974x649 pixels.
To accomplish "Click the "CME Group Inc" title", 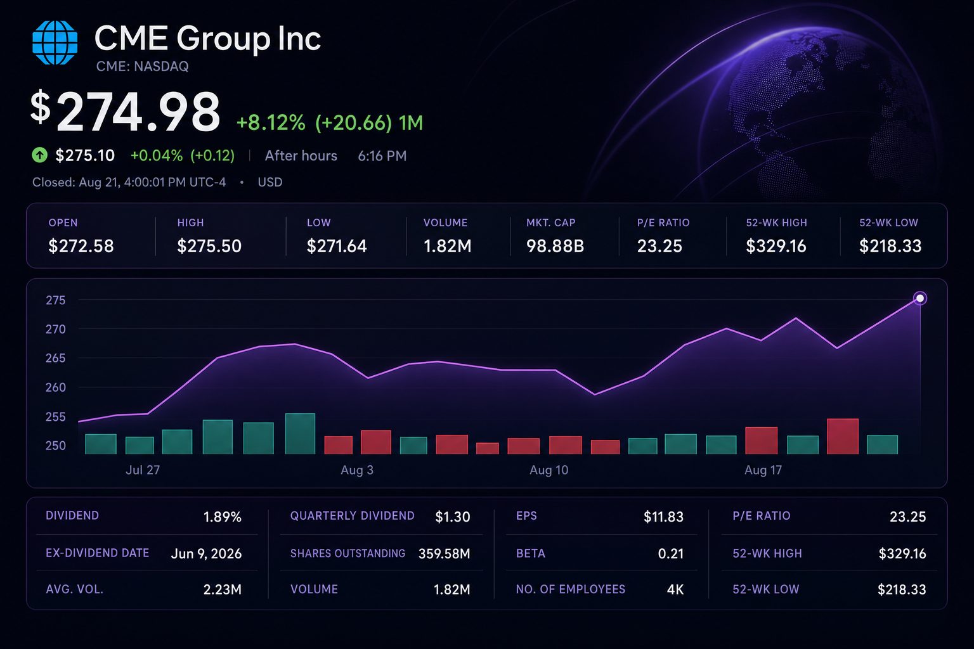I will (x=207, y=39).
